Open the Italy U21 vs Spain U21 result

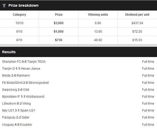[x=79, y=110]
